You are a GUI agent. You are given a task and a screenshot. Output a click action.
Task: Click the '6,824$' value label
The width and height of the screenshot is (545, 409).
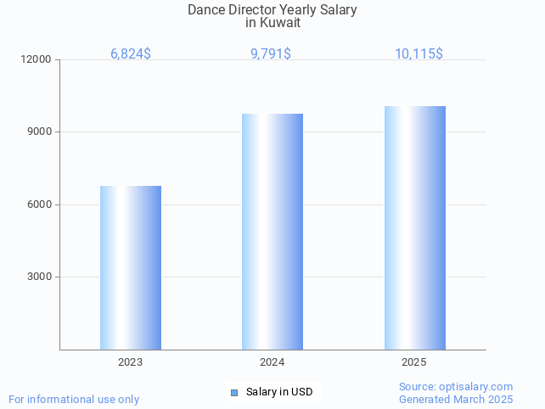coord(131,53)
